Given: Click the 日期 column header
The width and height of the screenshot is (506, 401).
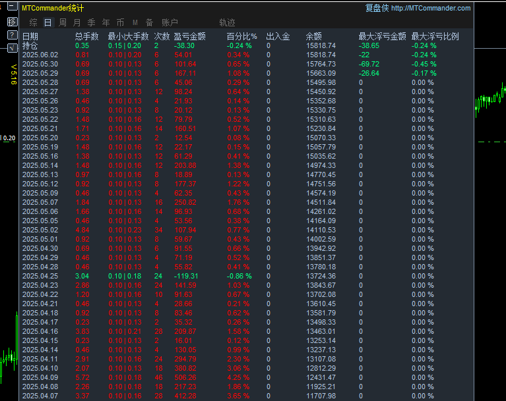Looking at the screenshot, I should tap(30, 36).
